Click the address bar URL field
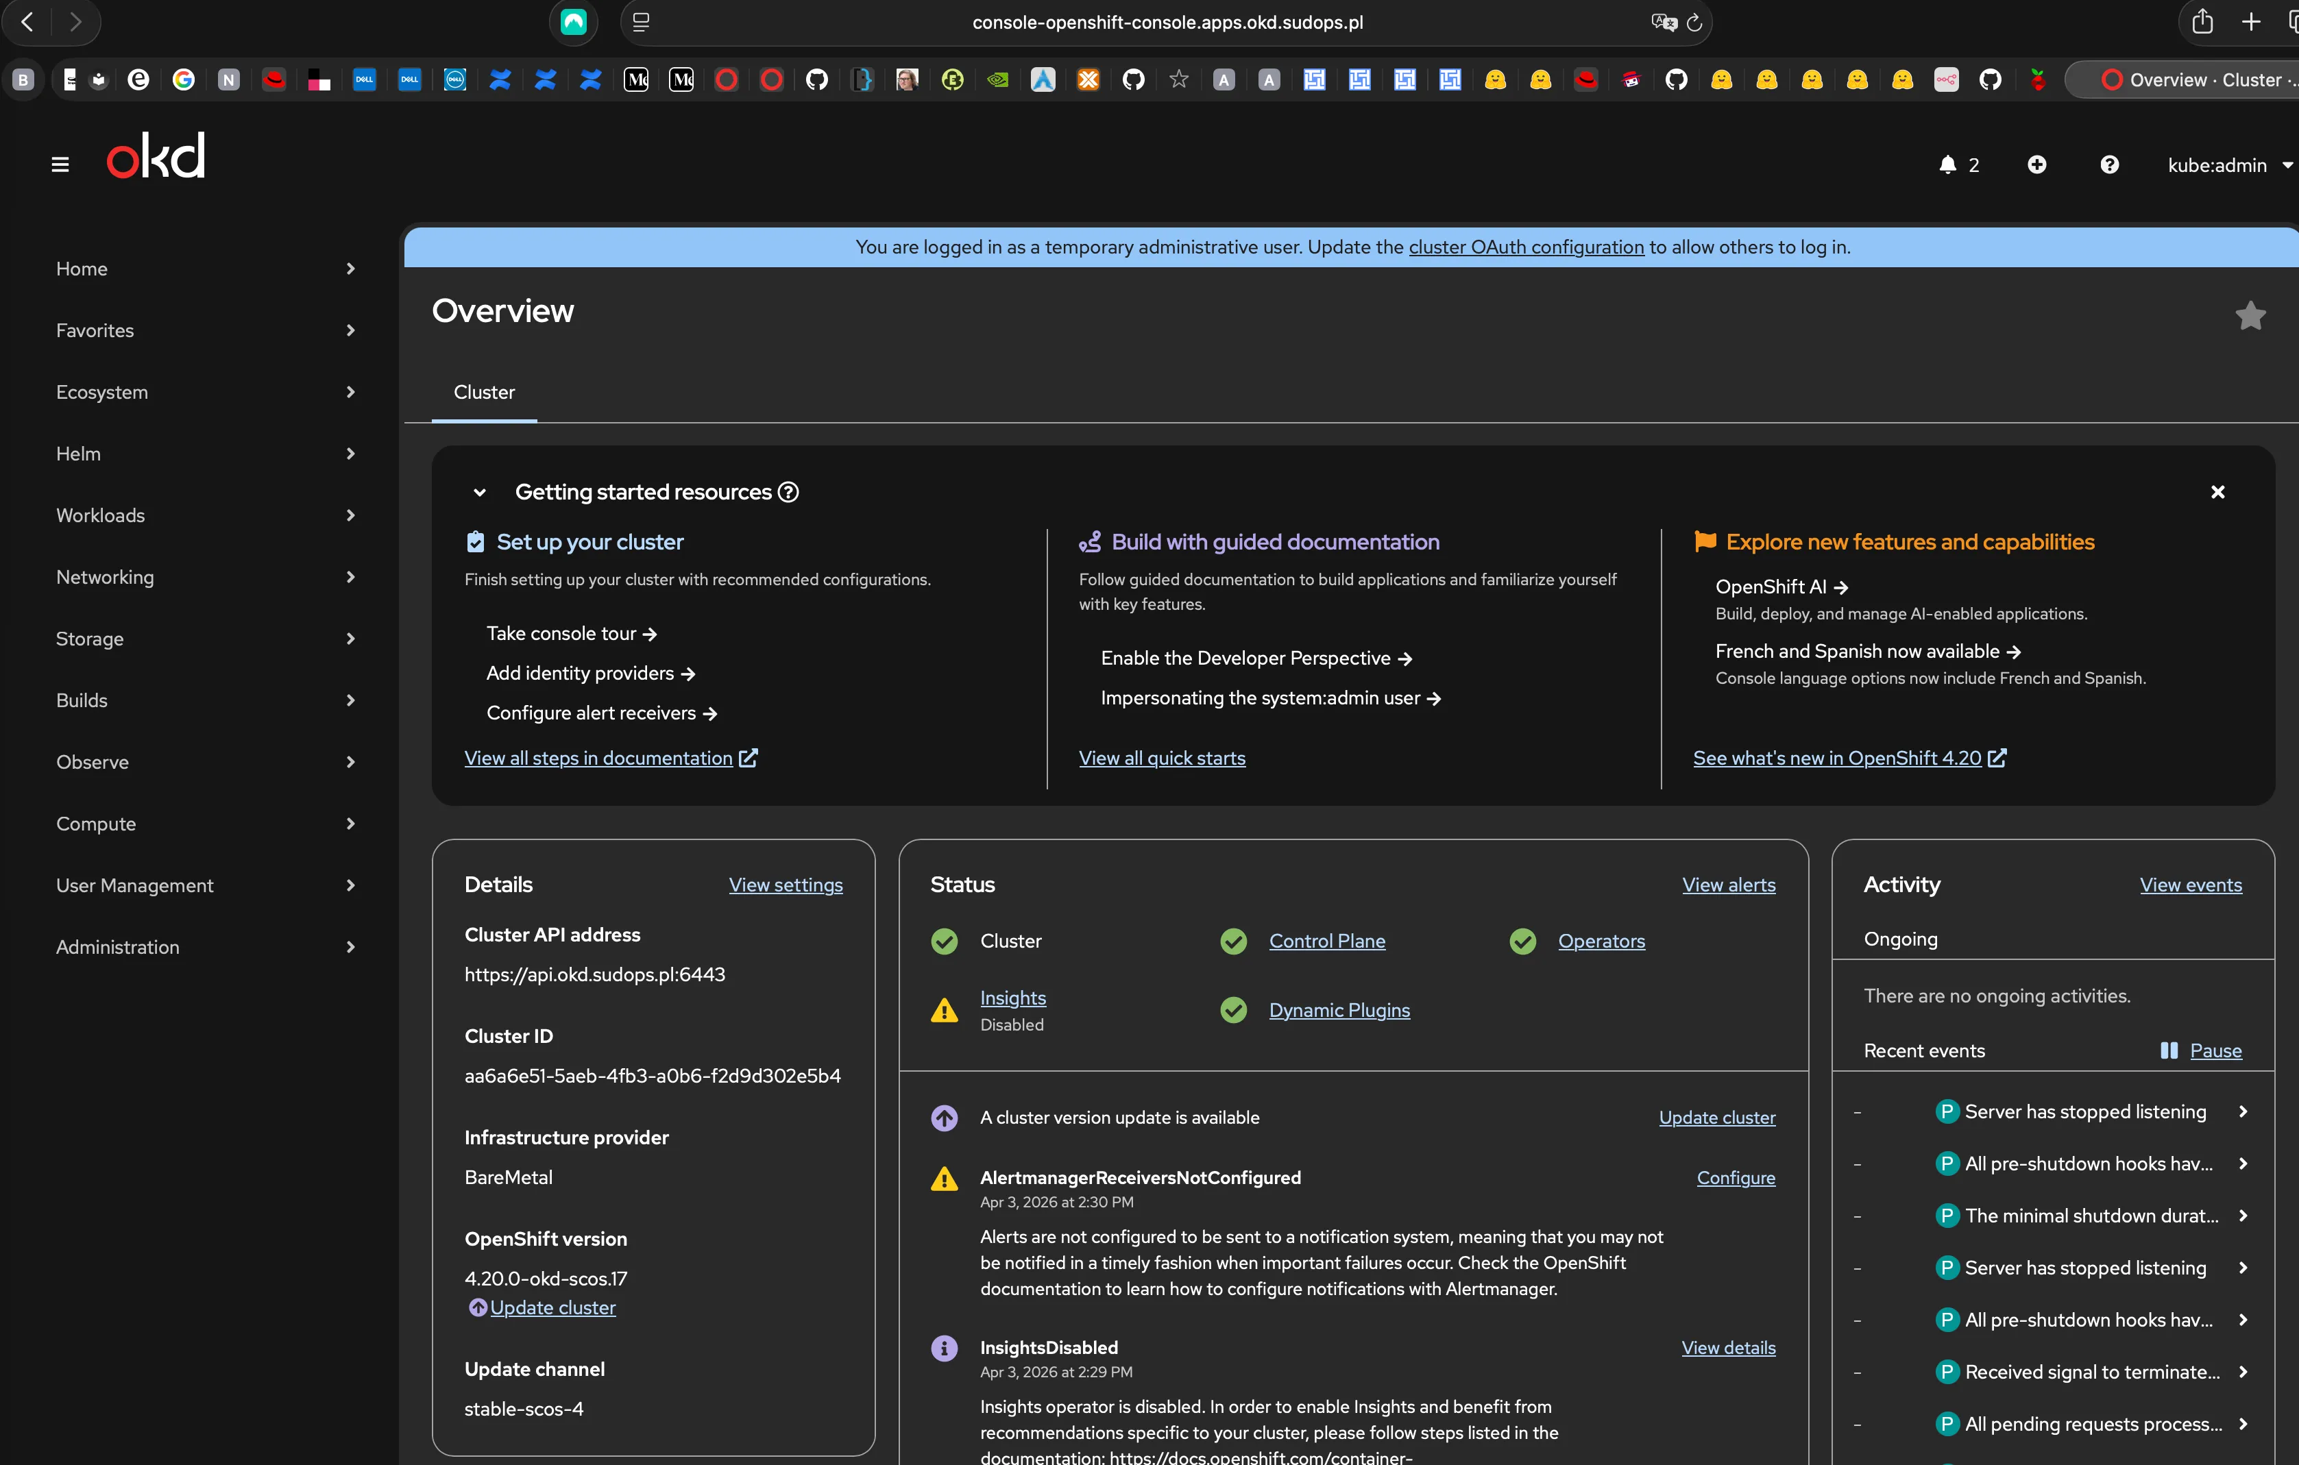 [1167, 22]
